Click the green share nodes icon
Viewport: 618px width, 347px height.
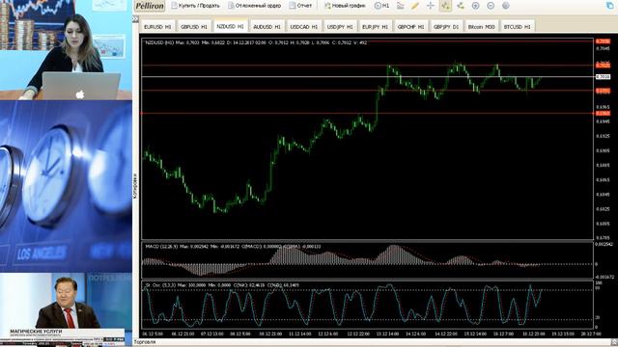click(461, 6)
